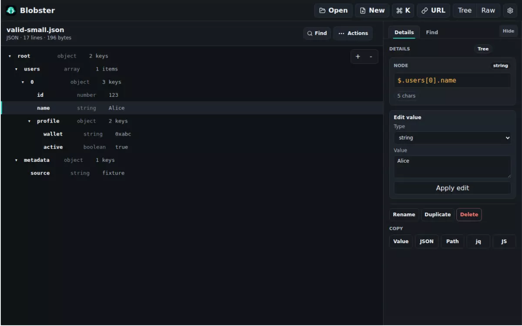Hide the details side panel
The height and width of the screenshot is (326, 522).
click(508, 31)
